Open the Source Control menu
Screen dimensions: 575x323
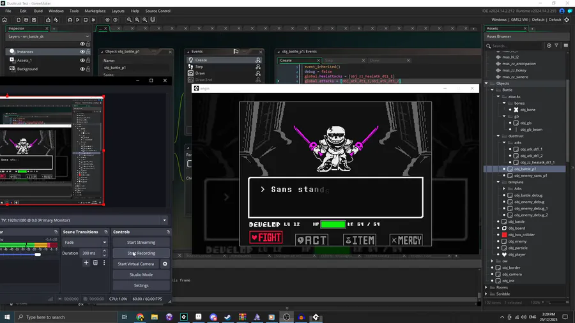click(158, 11)
